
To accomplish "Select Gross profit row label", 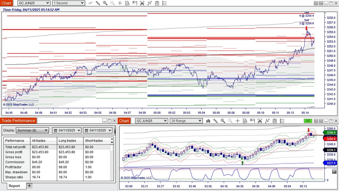I will (x=14, y=152).
